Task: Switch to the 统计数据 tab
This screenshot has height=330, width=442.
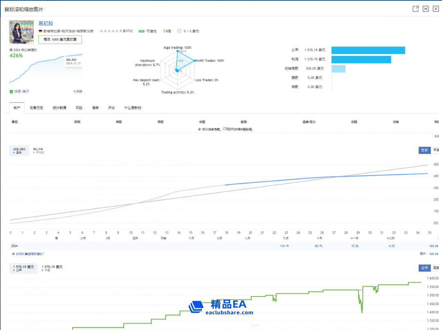Action: pyautogui.click(x=59, y=108)
